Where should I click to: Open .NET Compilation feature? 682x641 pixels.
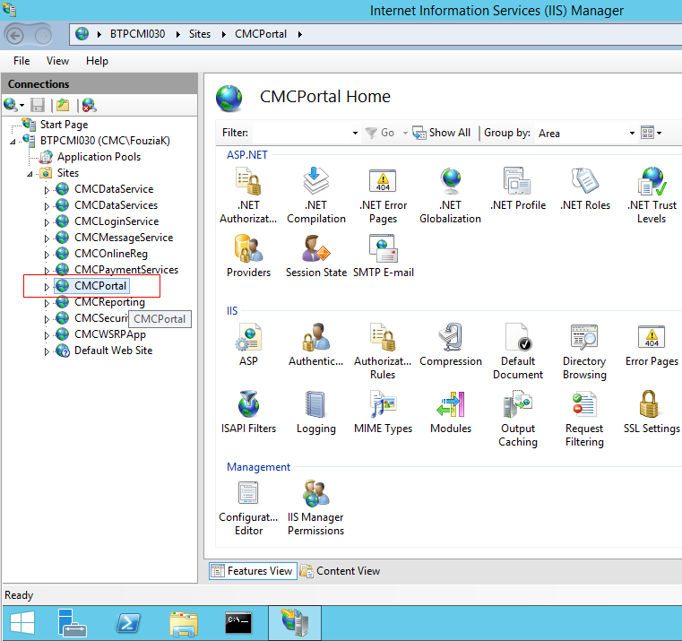[316, 195]
